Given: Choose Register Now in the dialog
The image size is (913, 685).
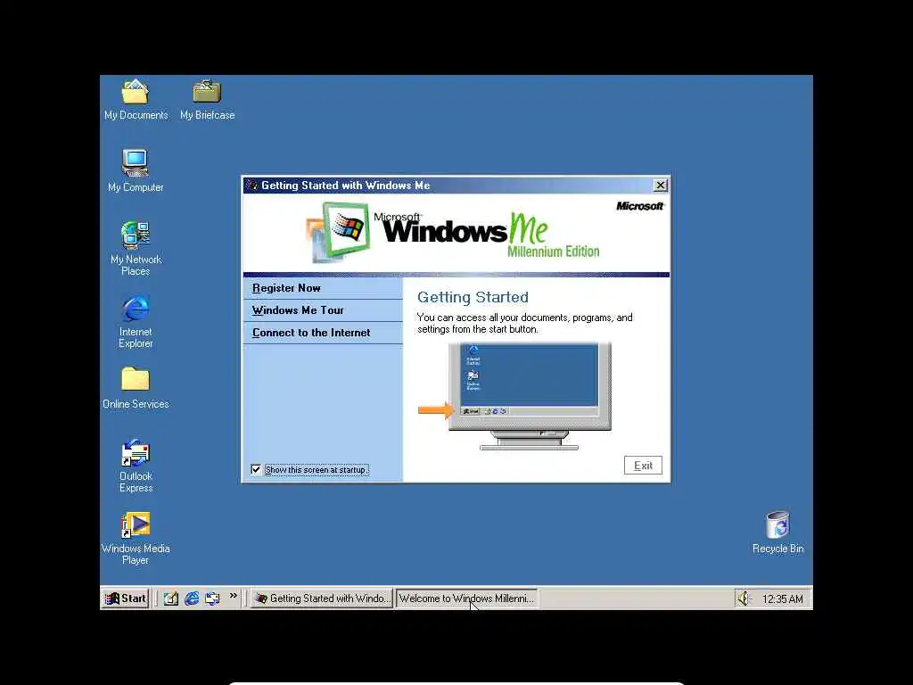Looking at the screenshot, I should pos(323,288).
